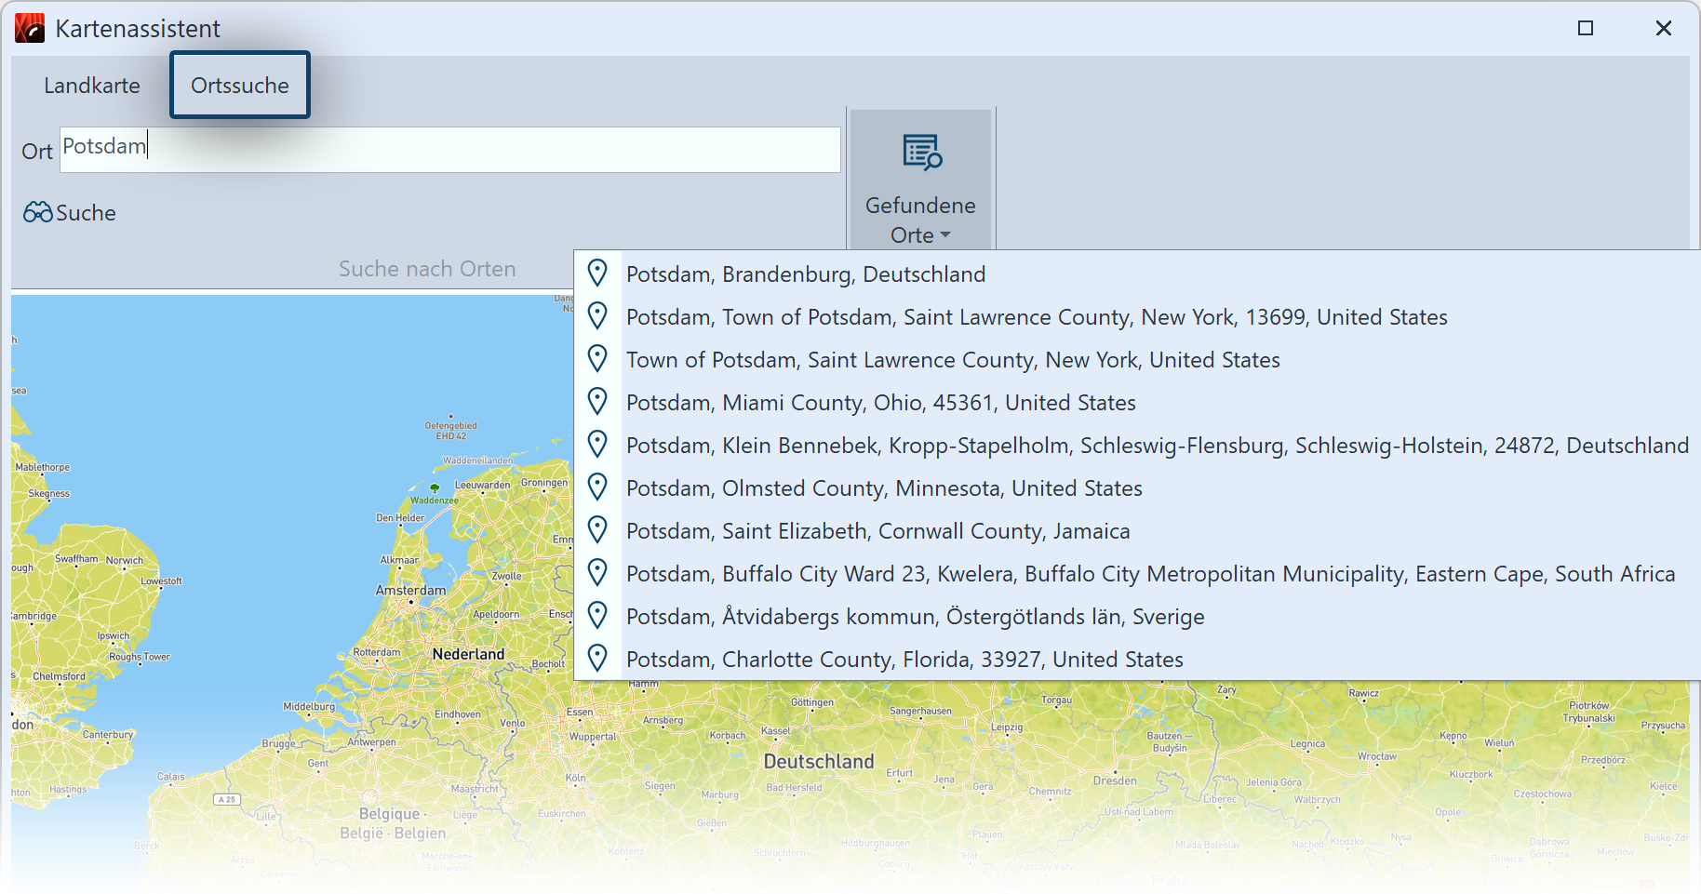Image resolution: width=1701 pixels, height=894 pixels.
Task: Pick Potsdam, Olmsted County, Minnesota
Action: coord(884,488)
